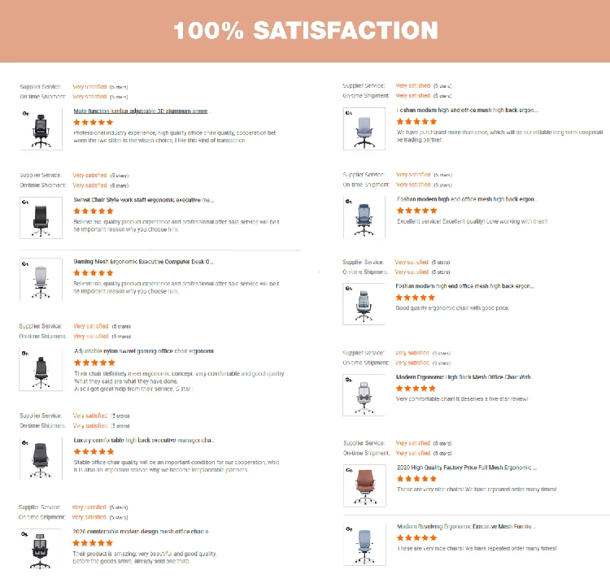Image resolution: width=610 pixels, height=583 pixels.
Task: Open the "Swivel Chair Style work staff" title link
Action: (x=143, y=199)
